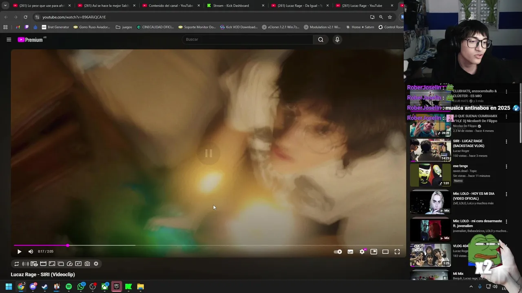Click the YouTube Premium logo
This screenshot has height=293, width=522.
(x=30, y=39)
